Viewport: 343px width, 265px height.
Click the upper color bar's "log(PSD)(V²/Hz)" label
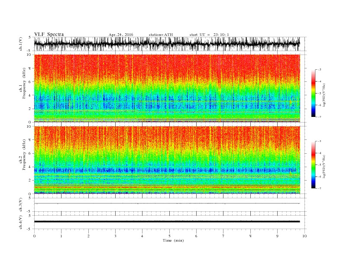tap(324, 95)
